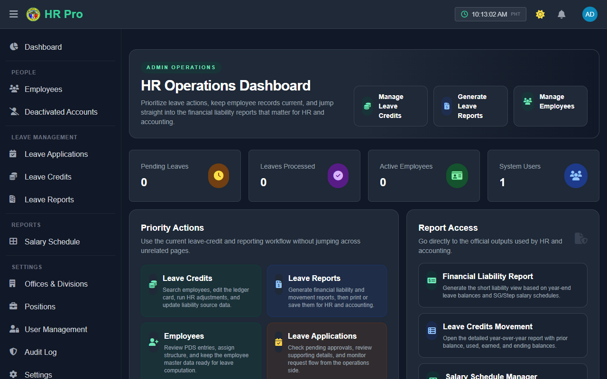Click the HR Pro title text
607x379 pixels.
tap(64, 14)
